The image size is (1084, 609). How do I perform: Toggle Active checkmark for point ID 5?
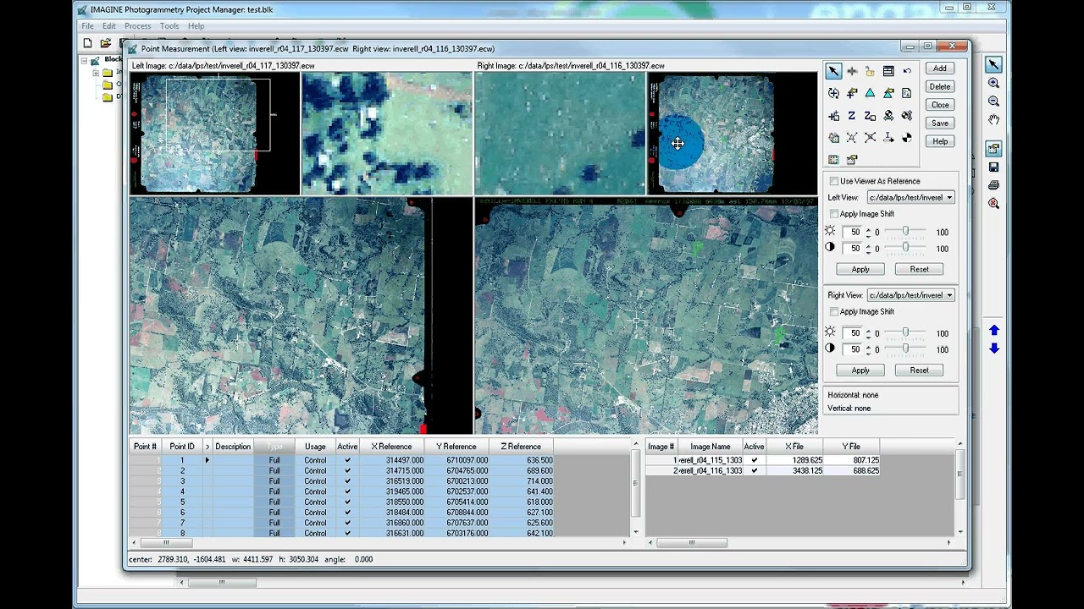[347, 502]
